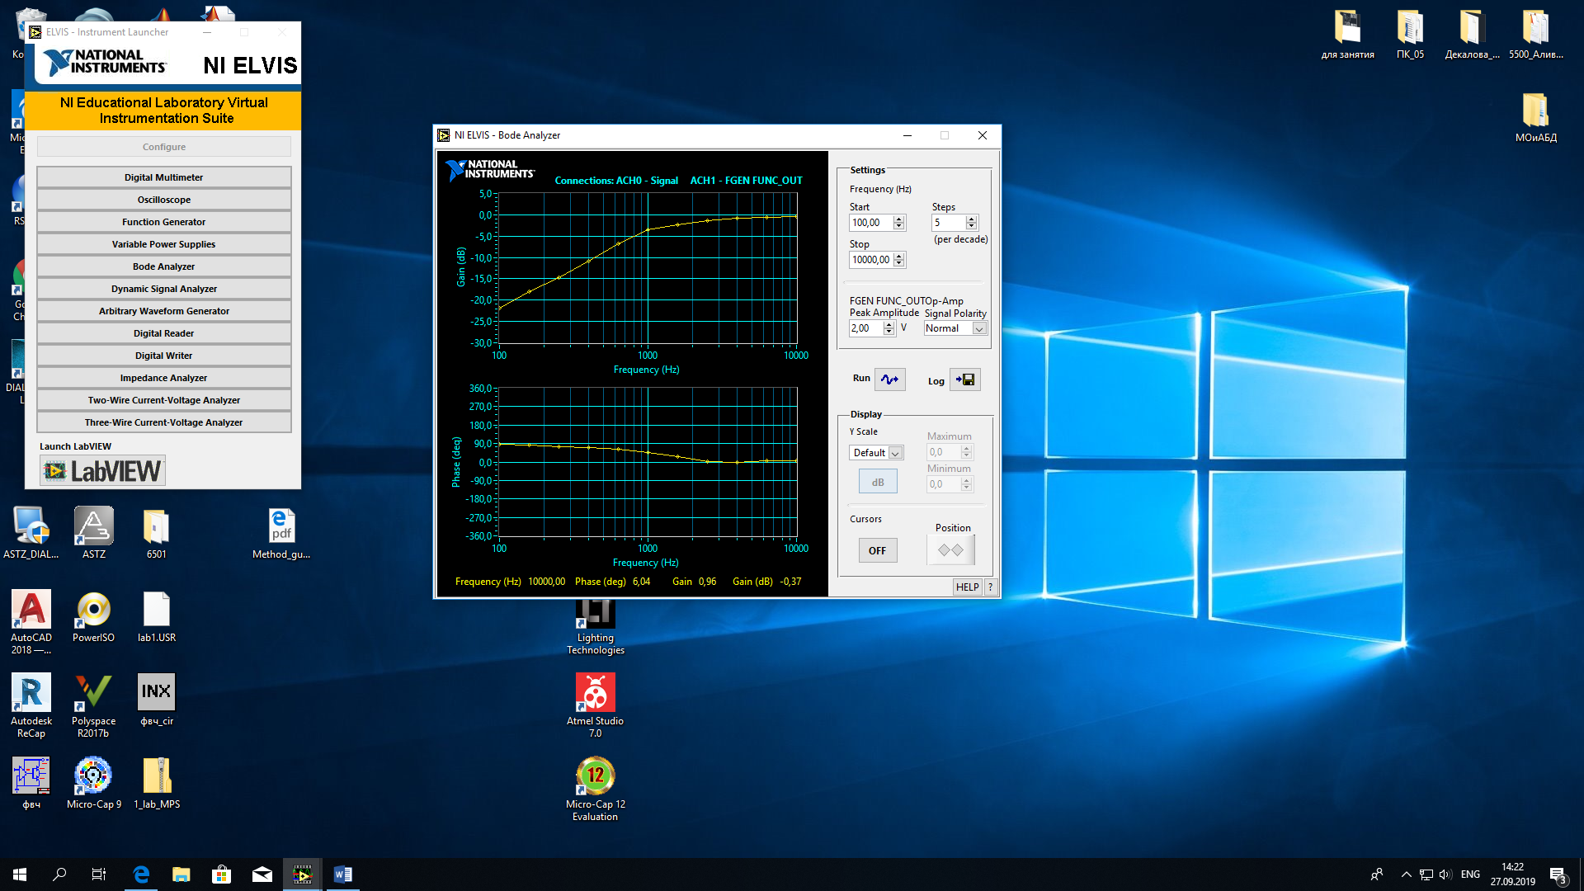This screenshot has height=891, width=1584.
Task: Select the PowerISO desktop icon
Action: pyautogui.click(x=94, y=617)
